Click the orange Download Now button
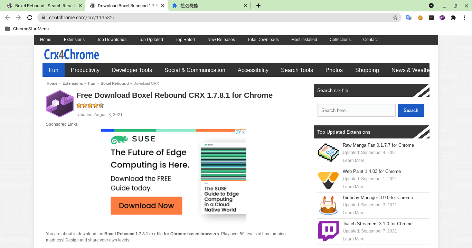Image resolution: width=472 pixels, height=248 pixels. pyautogui.click(x=146, y=206)
